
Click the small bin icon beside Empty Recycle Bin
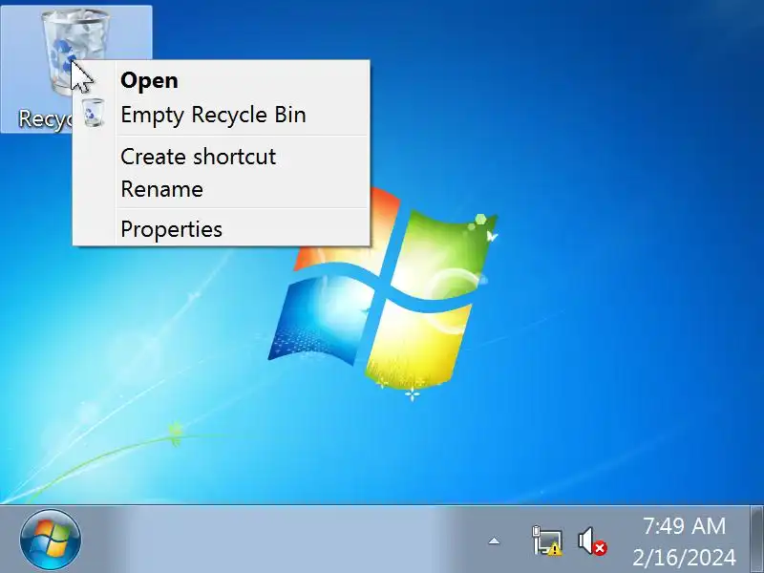(x=93, y=113)
